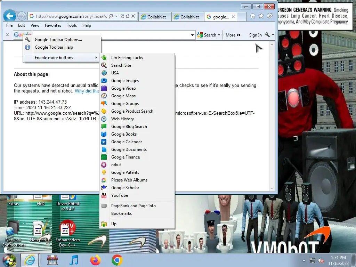Click the page scrollbar up arrow

click(x=272, y=44)
